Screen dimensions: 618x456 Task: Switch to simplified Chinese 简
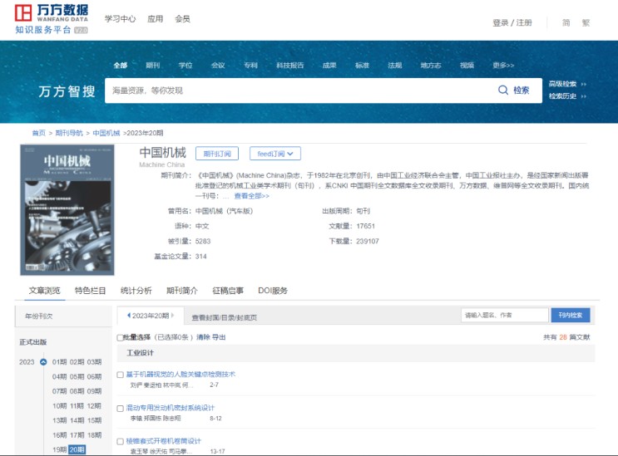[566, 22]
